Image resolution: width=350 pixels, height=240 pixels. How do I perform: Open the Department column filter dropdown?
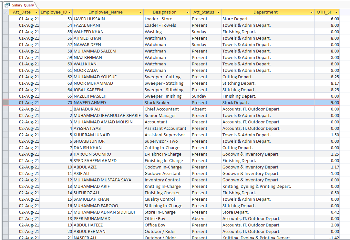[x=312, y=12]
